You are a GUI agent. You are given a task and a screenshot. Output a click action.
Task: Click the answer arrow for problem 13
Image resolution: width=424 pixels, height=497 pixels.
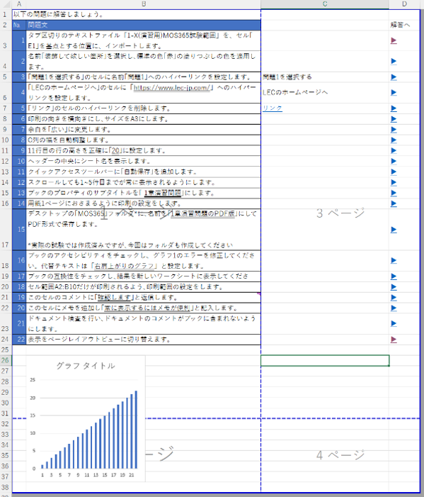click(x=394, y=193)
